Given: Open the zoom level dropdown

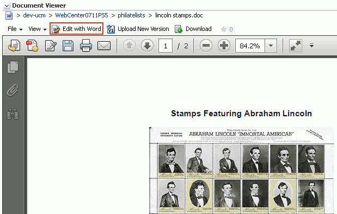Looking at the screenshot, I should [x=271, y=46].
